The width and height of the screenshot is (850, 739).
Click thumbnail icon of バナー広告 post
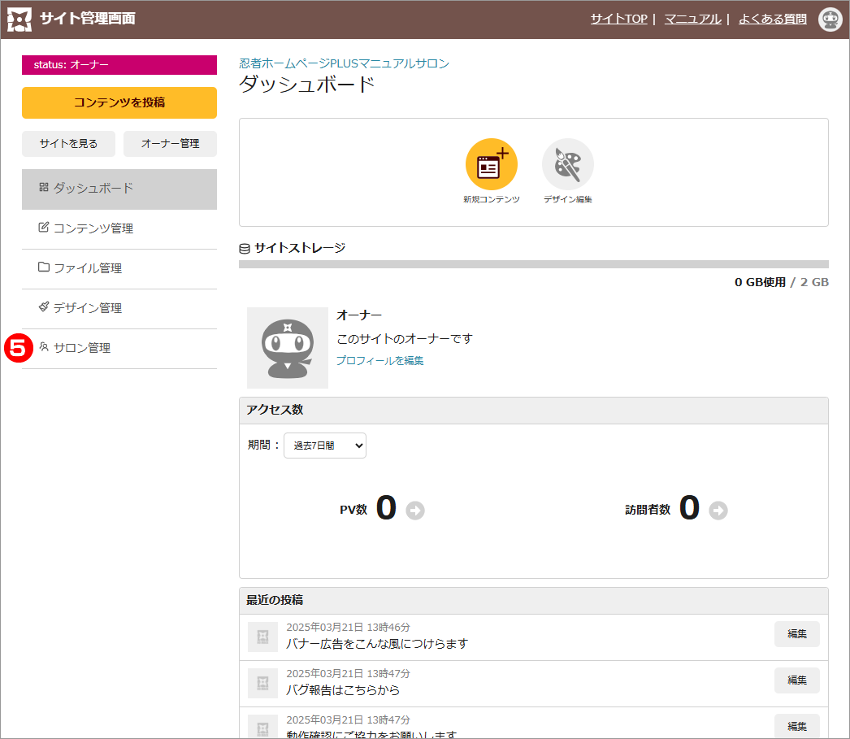tap(262, 637)
